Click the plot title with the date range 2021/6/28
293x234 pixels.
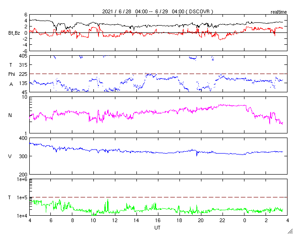click(157, 11)
